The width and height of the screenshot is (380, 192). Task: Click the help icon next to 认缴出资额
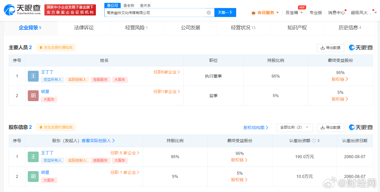pyautogui.click(x=314, y=141)
